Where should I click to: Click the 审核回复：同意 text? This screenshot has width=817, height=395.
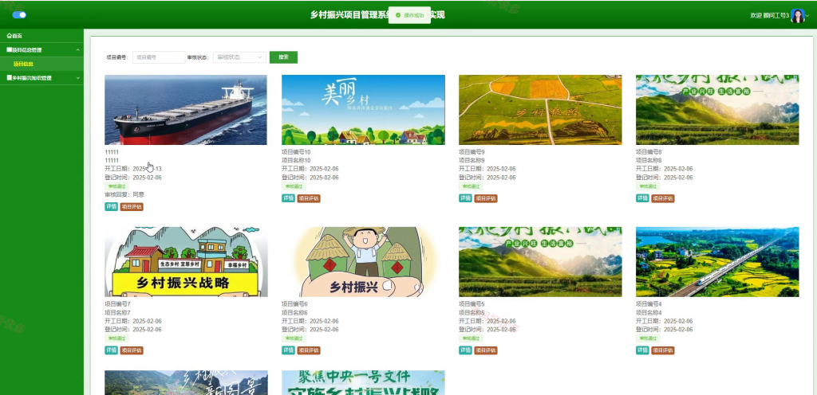124,195
